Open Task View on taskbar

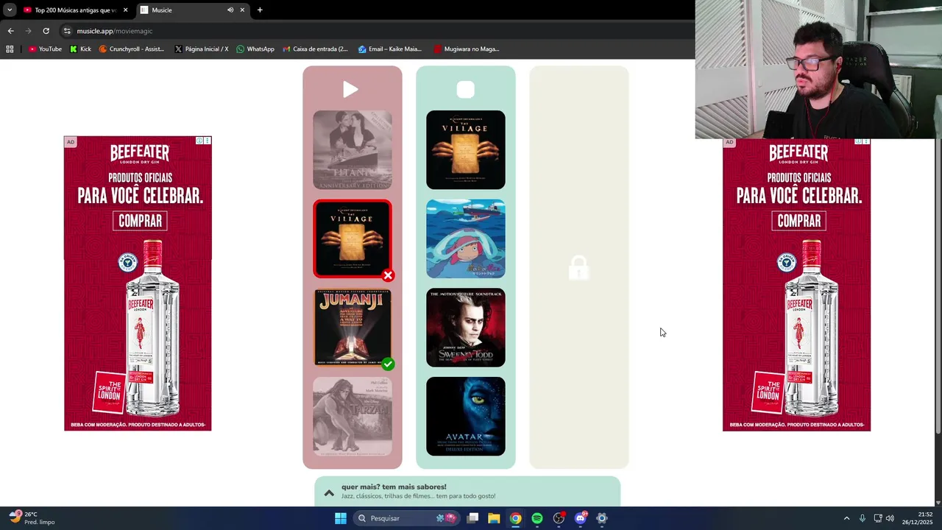[x=472, y=518]
